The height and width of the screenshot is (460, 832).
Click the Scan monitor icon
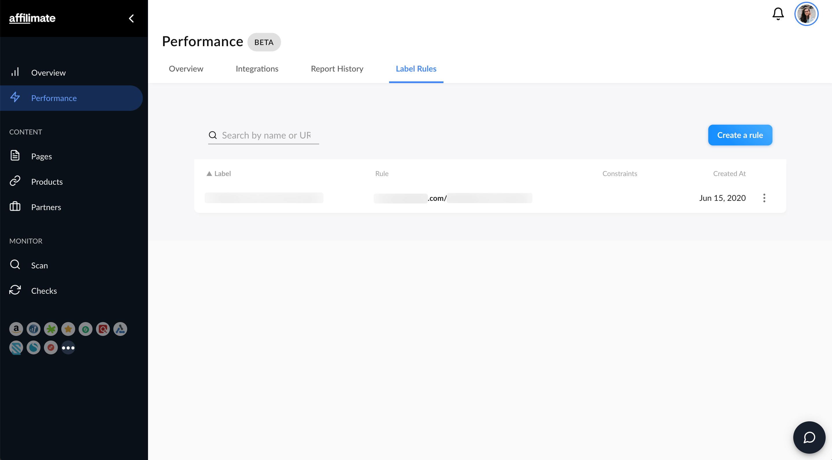point(16,265)
